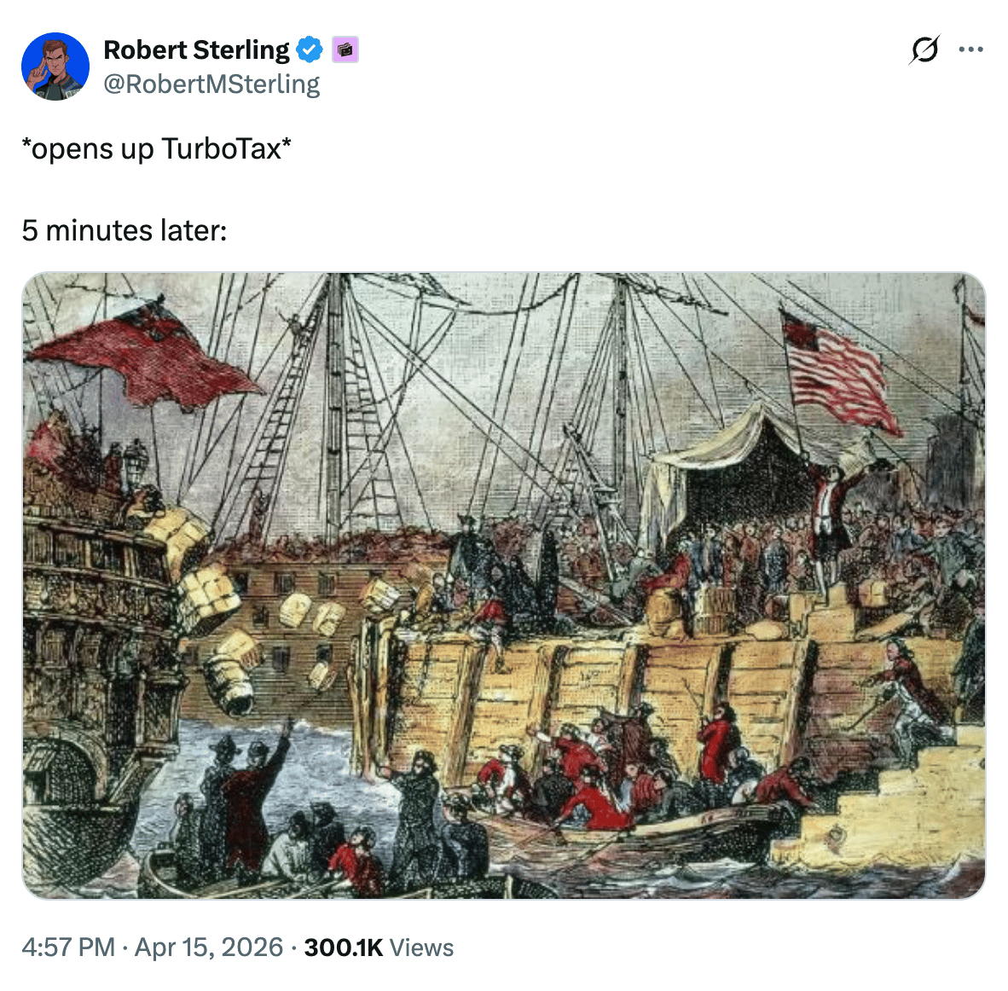Click the Apr 15, 2026 date
The height and width of the screenshot is (991, 1008).
click(x=209, y=948)
